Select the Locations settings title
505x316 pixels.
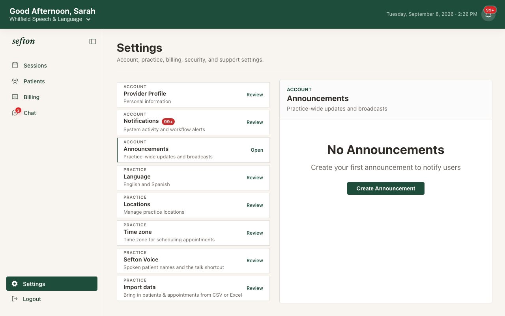point(137,204)
